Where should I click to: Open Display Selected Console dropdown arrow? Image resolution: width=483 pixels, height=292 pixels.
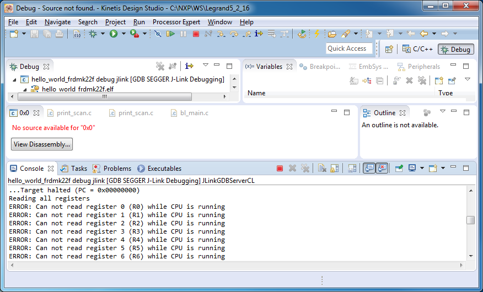point(422,168)
